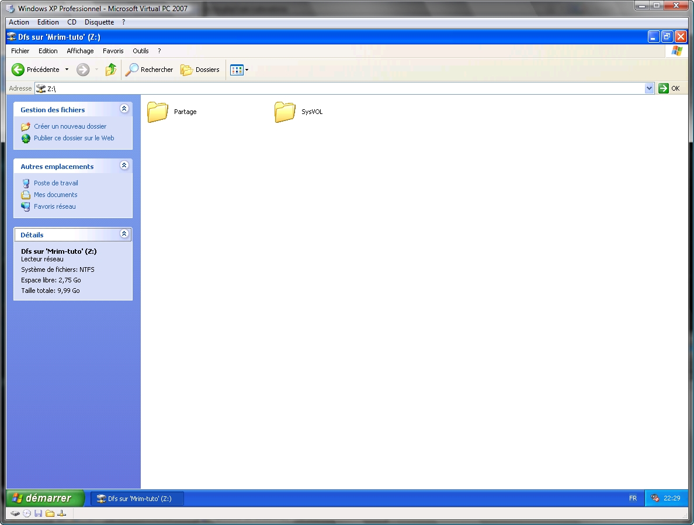Open the Précédente history dropdown arrow
Screen dimensions: 694x525
pos(67,70)
